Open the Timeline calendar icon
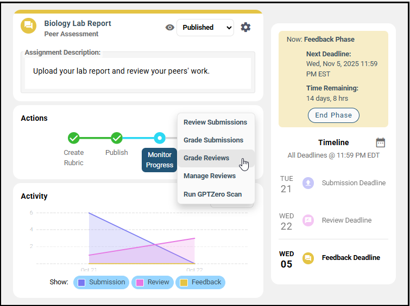Image resolution: width=410 pixels, height=306 pixels. coord(381,142)
